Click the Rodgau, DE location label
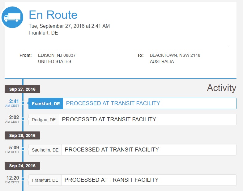This screenshot has height=191, width=243. (44, 120)
